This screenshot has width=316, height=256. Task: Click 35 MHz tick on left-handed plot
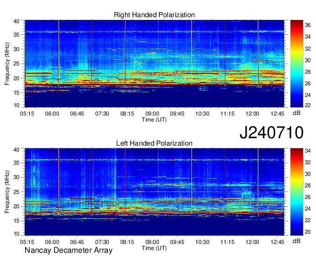[17, 163]
